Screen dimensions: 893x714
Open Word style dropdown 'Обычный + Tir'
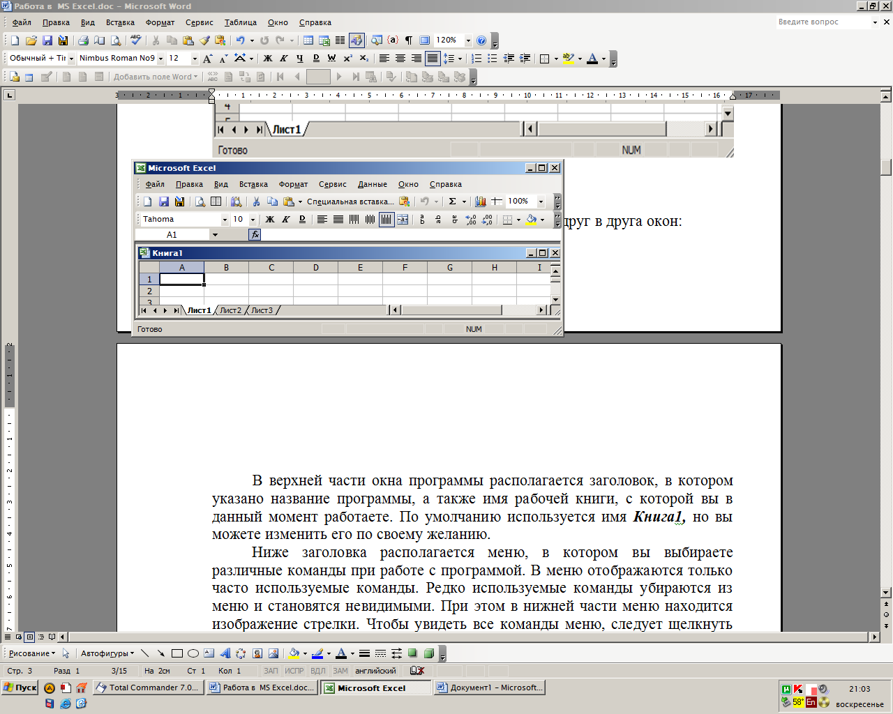[x=71, y=59]
